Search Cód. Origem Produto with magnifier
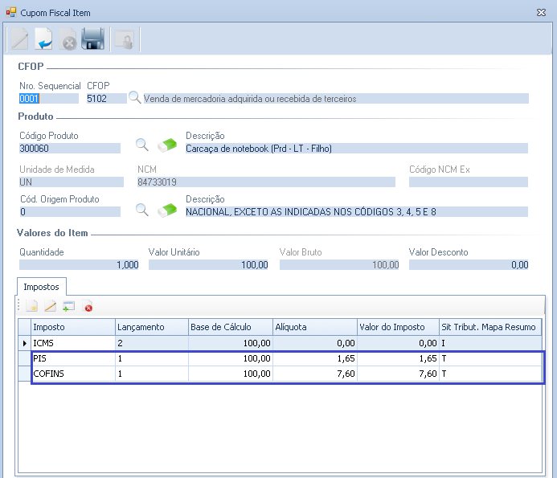557x478 pixels. (141, 210)
